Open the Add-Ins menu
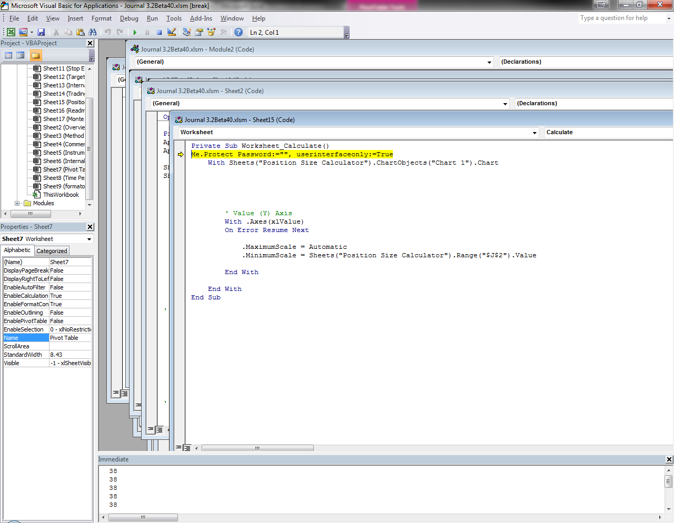The width and height of the screenshot is (674, 523). pyautogui.click(x=201, y=18)
